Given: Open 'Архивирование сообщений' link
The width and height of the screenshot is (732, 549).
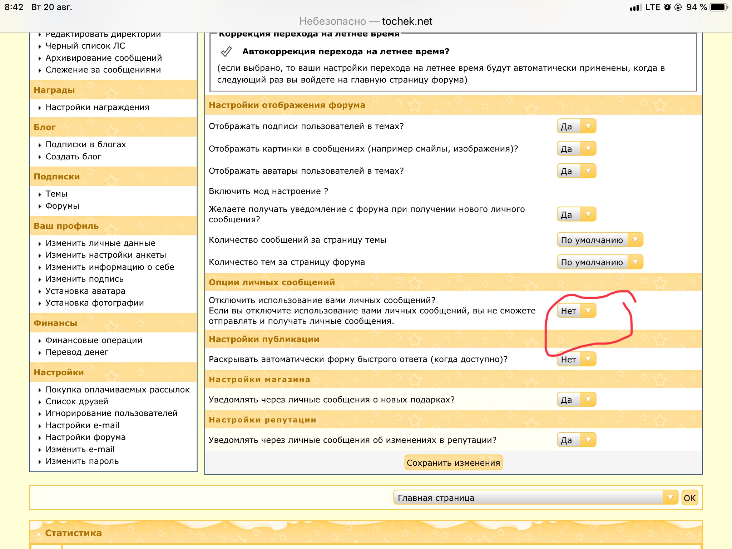Looking at the screenshot, I should coord(104,58).
